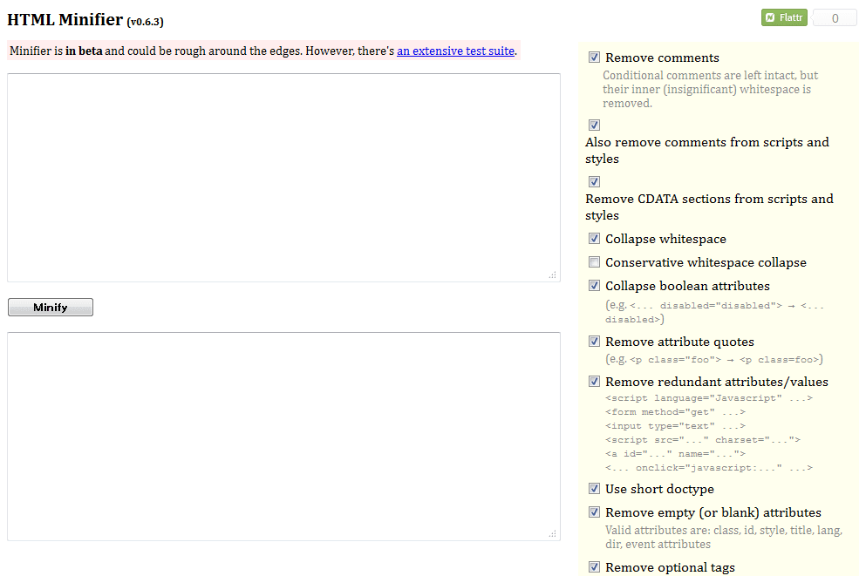Toggle Remove empty (or blank) attributes checkbox
Screen dimensions: 866x576
tap(594, 512)
